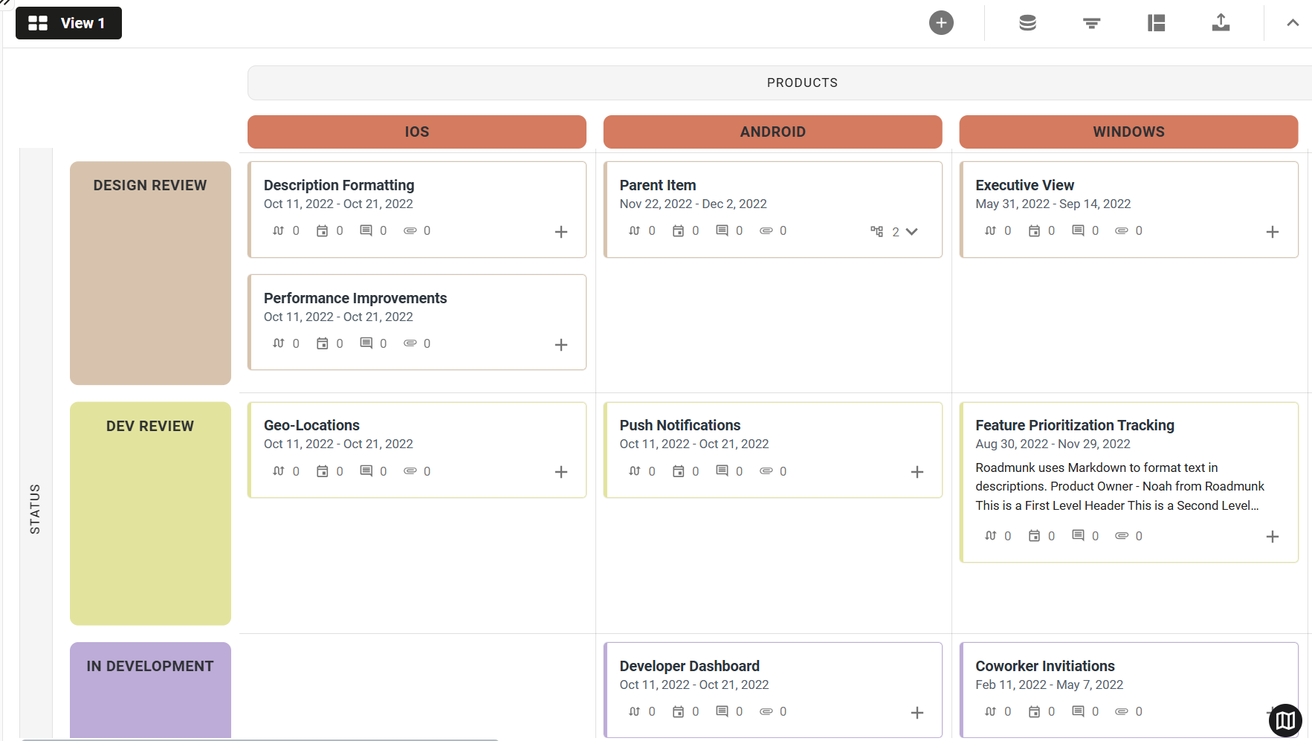Click the dependencies icon on Geo-Locations card
This screenshot has height=741, width=1312.
277,470
